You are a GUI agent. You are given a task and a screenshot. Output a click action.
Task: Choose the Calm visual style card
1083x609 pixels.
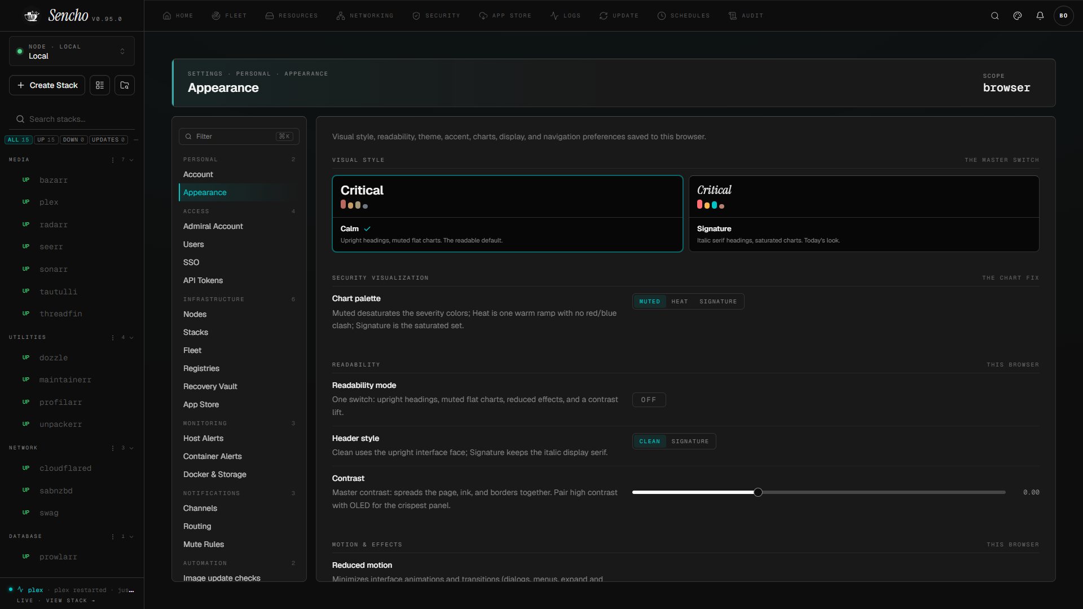click(507, 214)
